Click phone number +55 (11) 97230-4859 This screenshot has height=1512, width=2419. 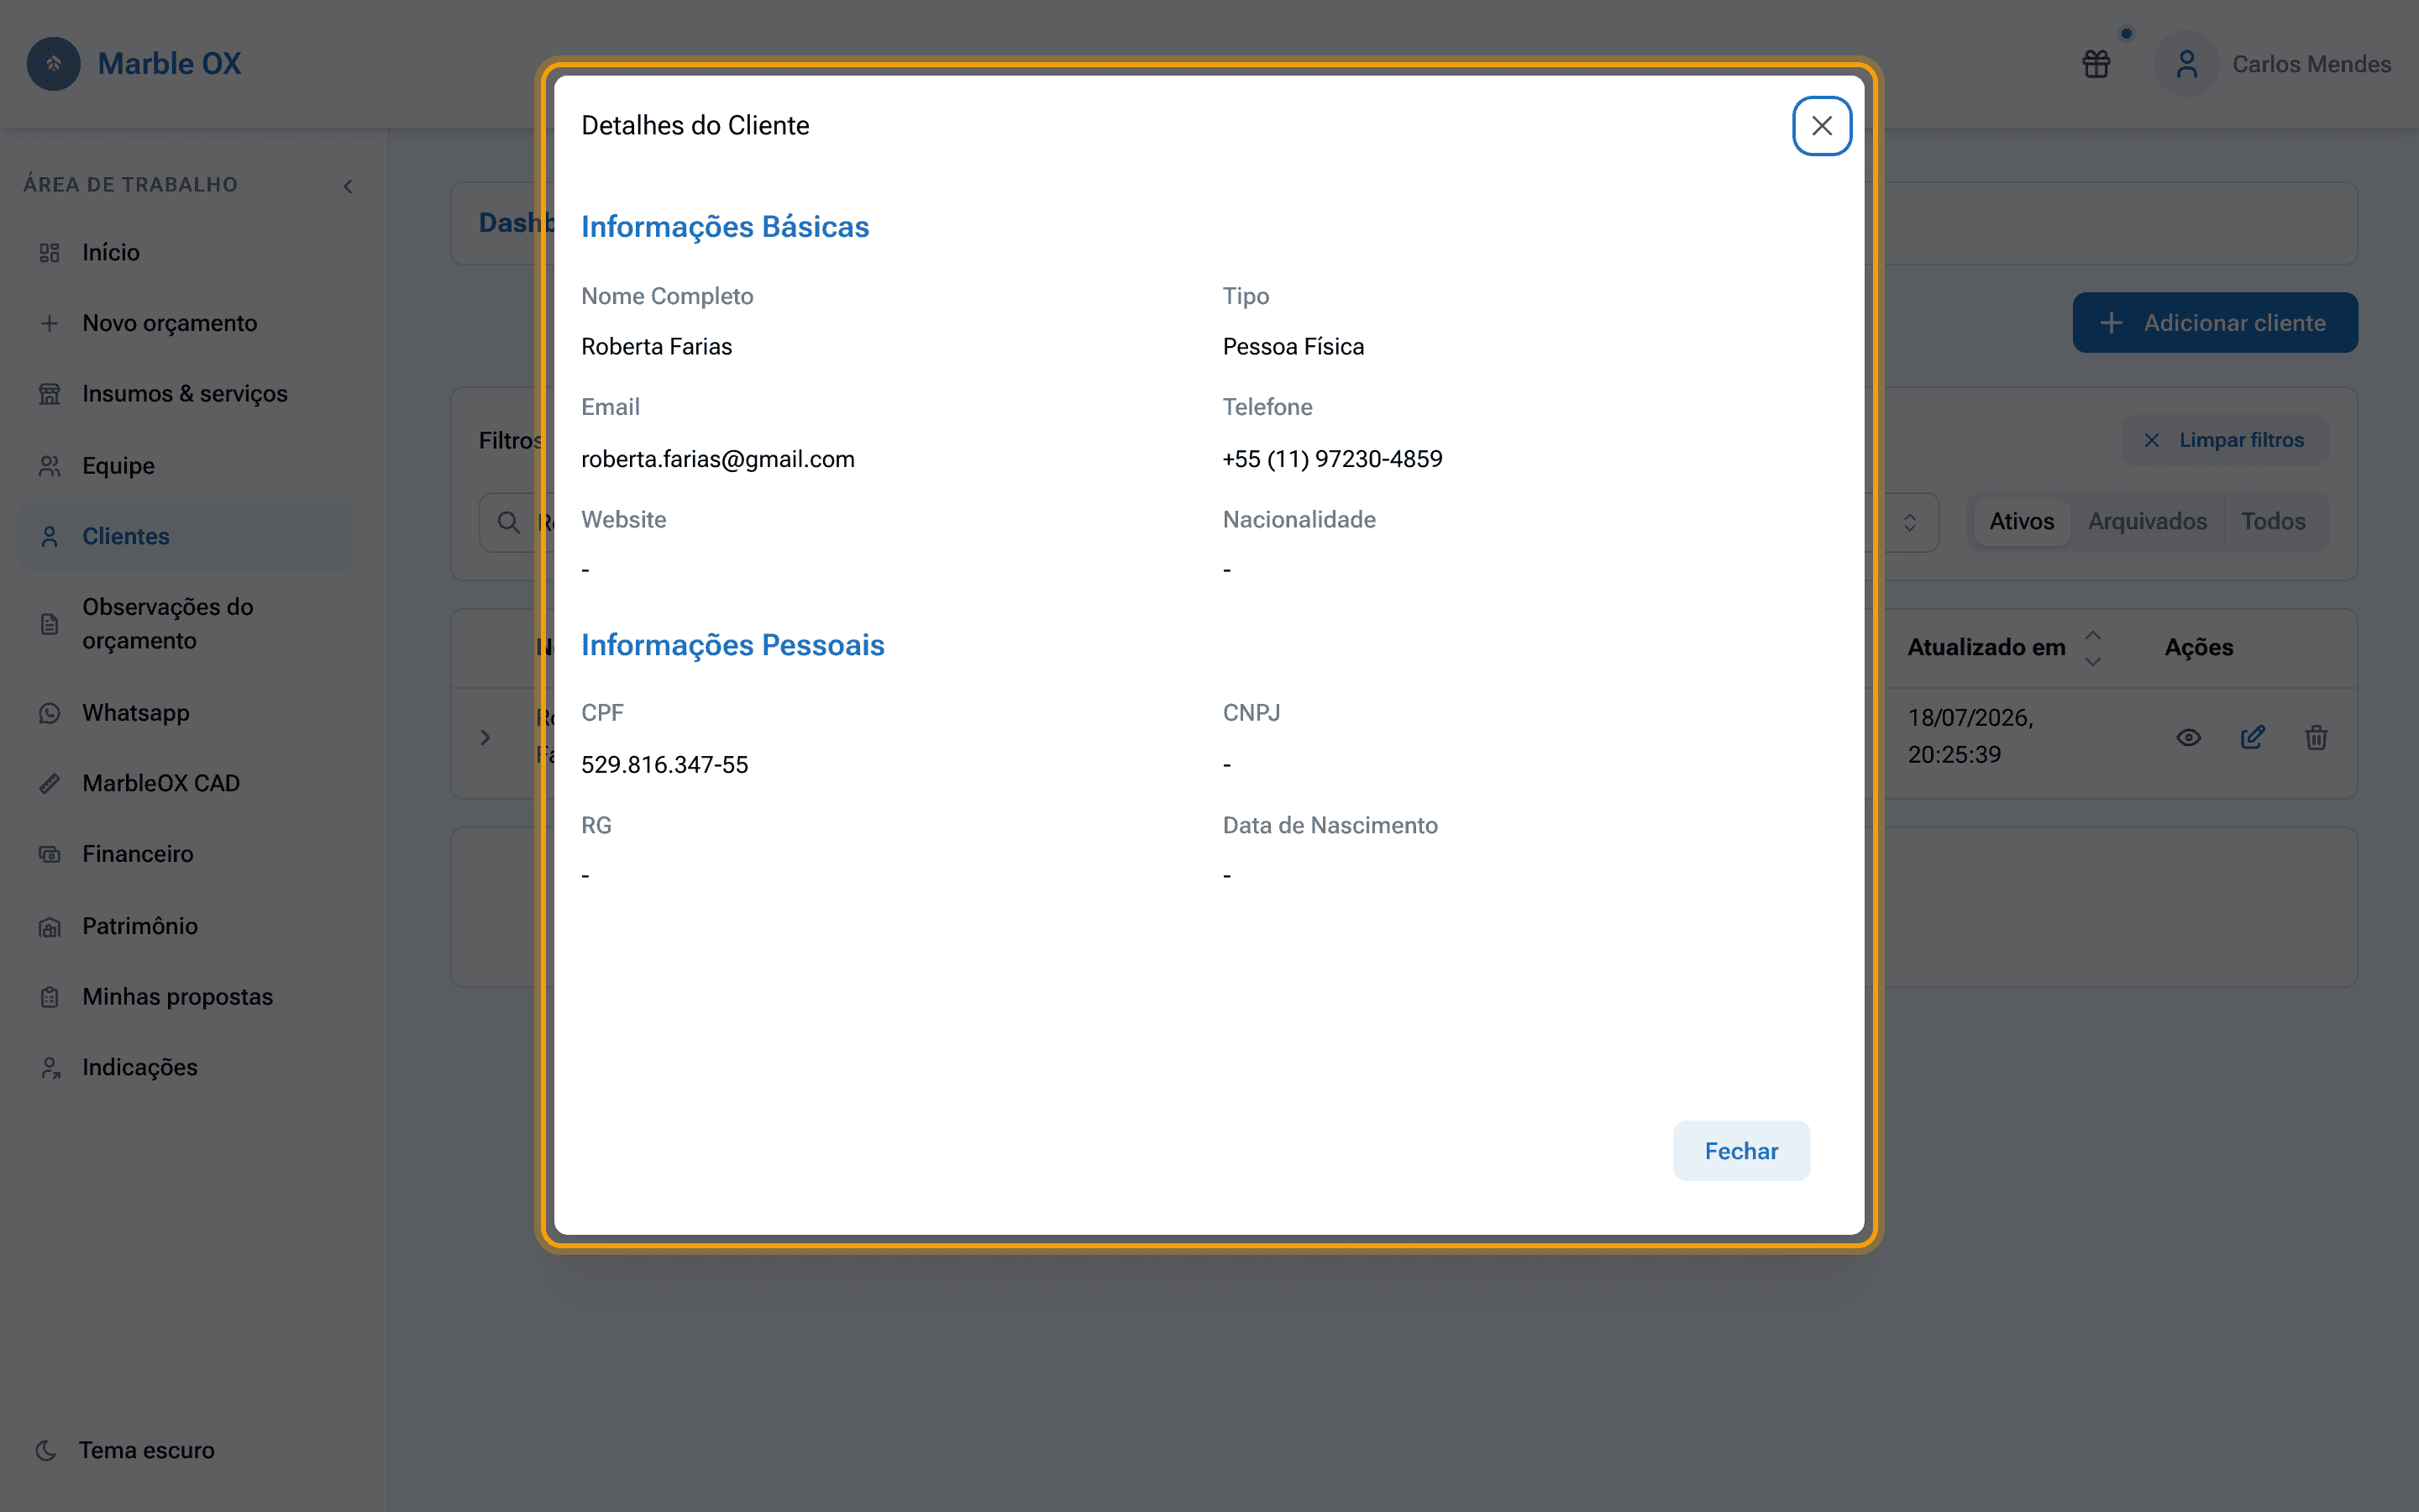coord(1332,459)
